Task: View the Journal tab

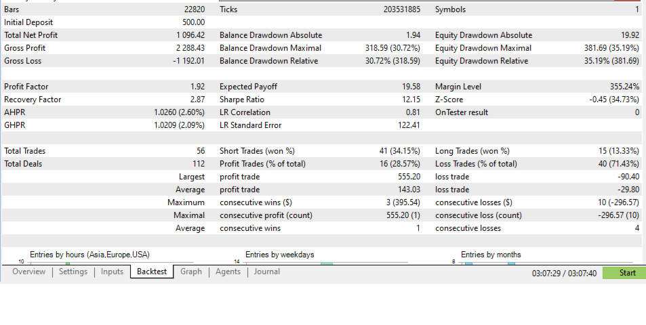Action: [x=266, y=272]
